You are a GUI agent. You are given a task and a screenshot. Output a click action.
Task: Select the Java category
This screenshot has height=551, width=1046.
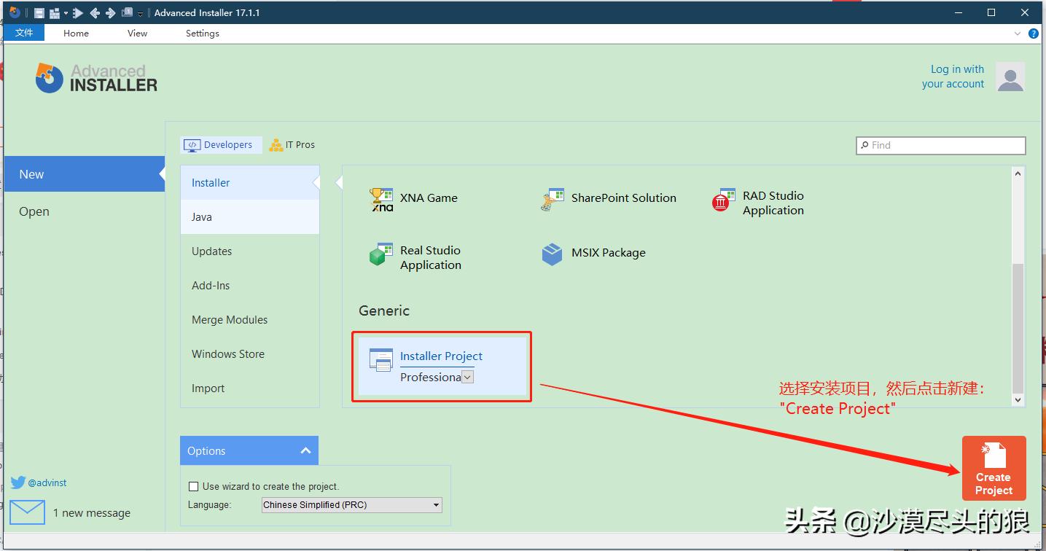click(x=202, y=217)
